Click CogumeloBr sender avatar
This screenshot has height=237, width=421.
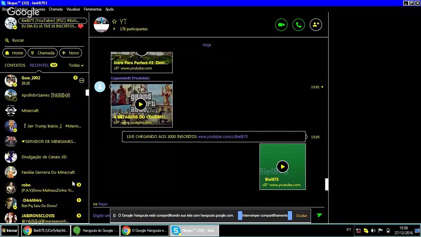click(x=100, y=87)
